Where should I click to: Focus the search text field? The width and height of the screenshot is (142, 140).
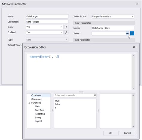74,95
